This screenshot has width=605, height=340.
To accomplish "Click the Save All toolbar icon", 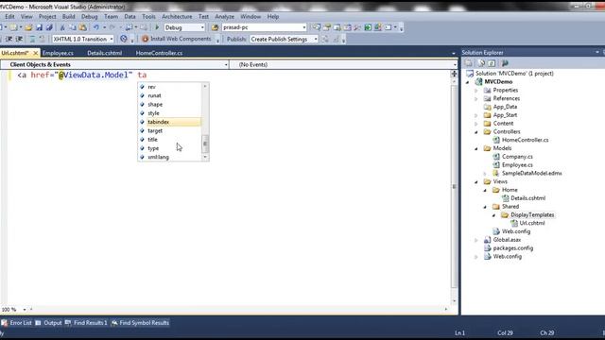I will point(49,27).
